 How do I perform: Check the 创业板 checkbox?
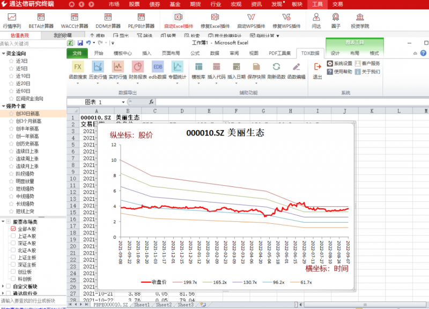(x=13, y=272)
